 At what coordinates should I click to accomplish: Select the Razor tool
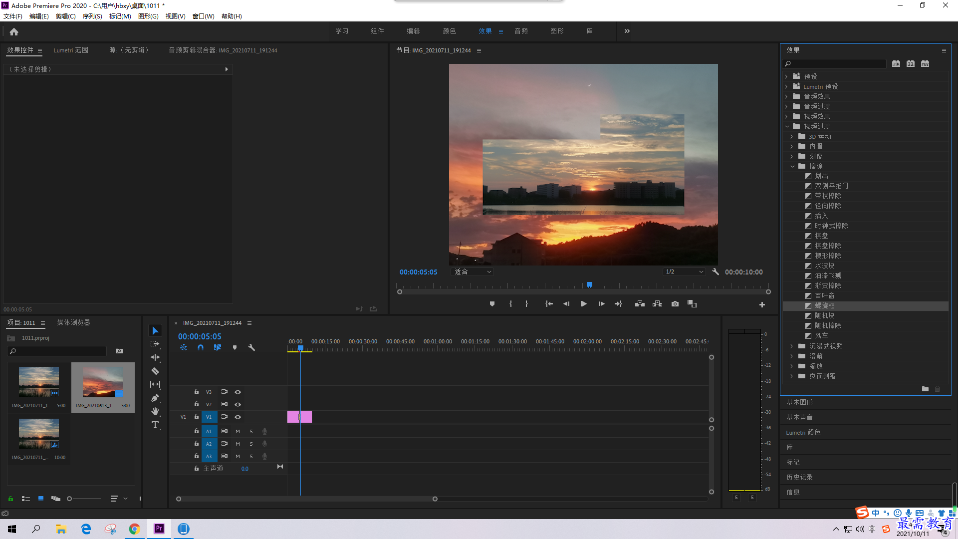[155, 371]
